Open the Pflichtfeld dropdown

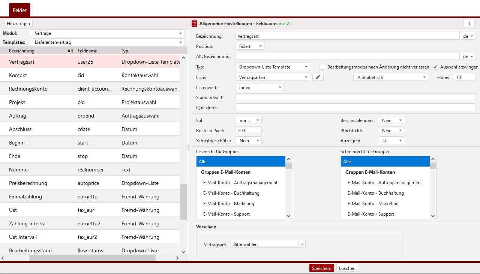(391, 131)
